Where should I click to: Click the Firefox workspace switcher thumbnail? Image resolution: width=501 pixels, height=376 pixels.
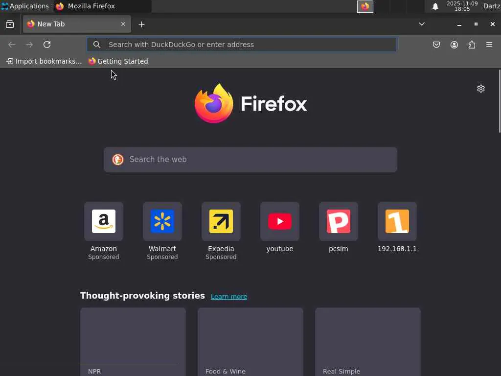(x=365, y=6)
